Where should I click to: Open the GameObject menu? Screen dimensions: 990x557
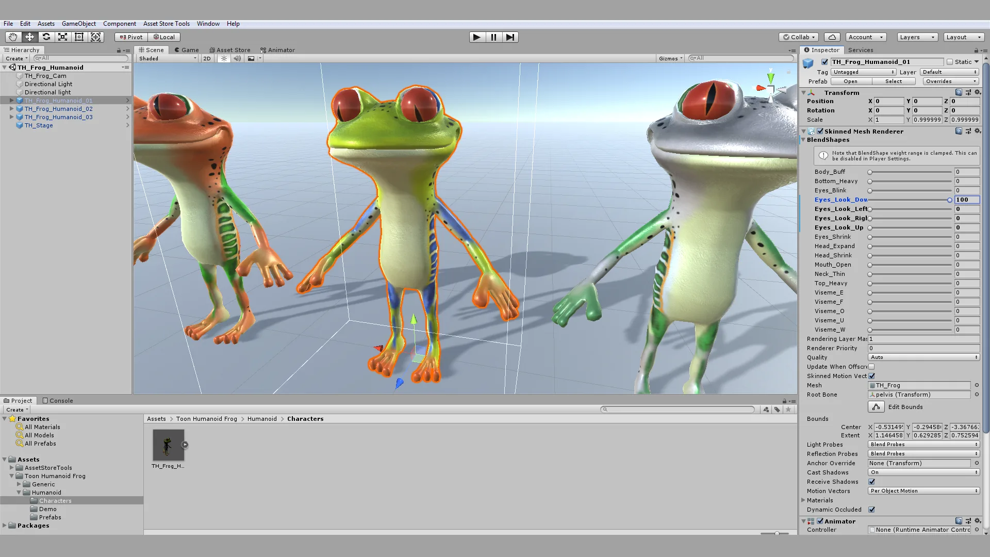point(78,24)
